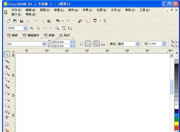Increase the page width with the up arrow
The height and width of the screenshot is (132, 180).
coord(74,42)
